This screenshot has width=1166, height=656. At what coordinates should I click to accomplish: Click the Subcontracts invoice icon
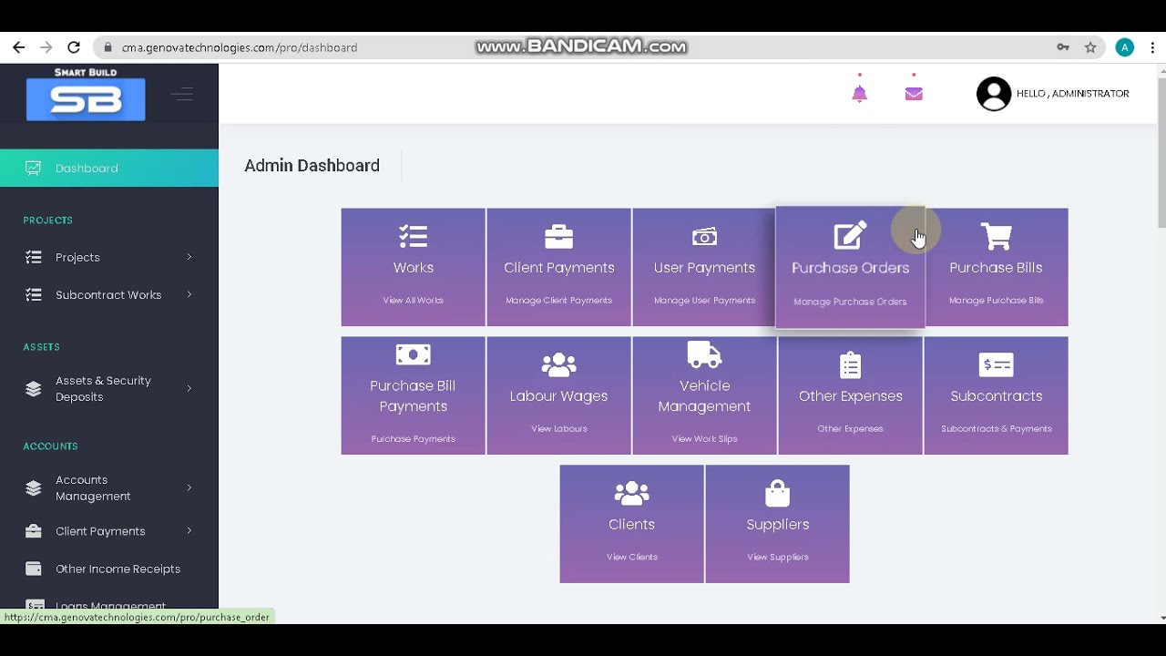[996, 365]
